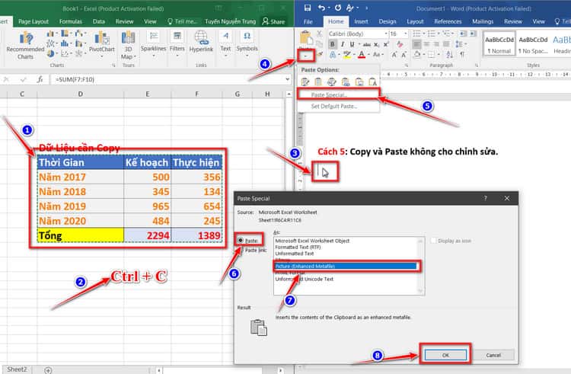Select the Paste radio button
This screenshot has height=374, width=571.
240,239
